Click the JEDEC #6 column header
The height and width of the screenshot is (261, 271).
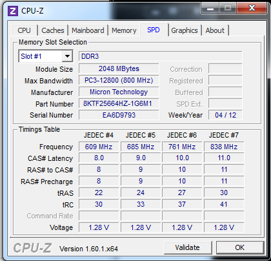(x=182, y=135)
